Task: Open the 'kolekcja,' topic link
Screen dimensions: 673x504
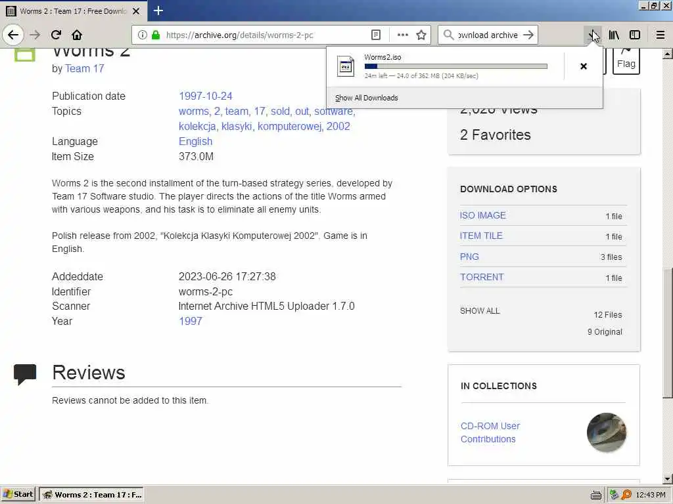Action: tap(197, 127)
